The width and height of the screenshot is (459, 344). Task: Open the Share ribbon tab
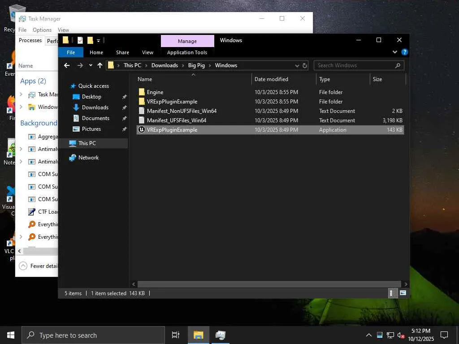tap(122, 52)
